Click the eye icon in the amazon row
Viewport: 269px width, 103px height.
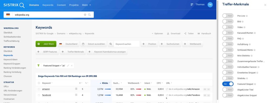point(205,89)
